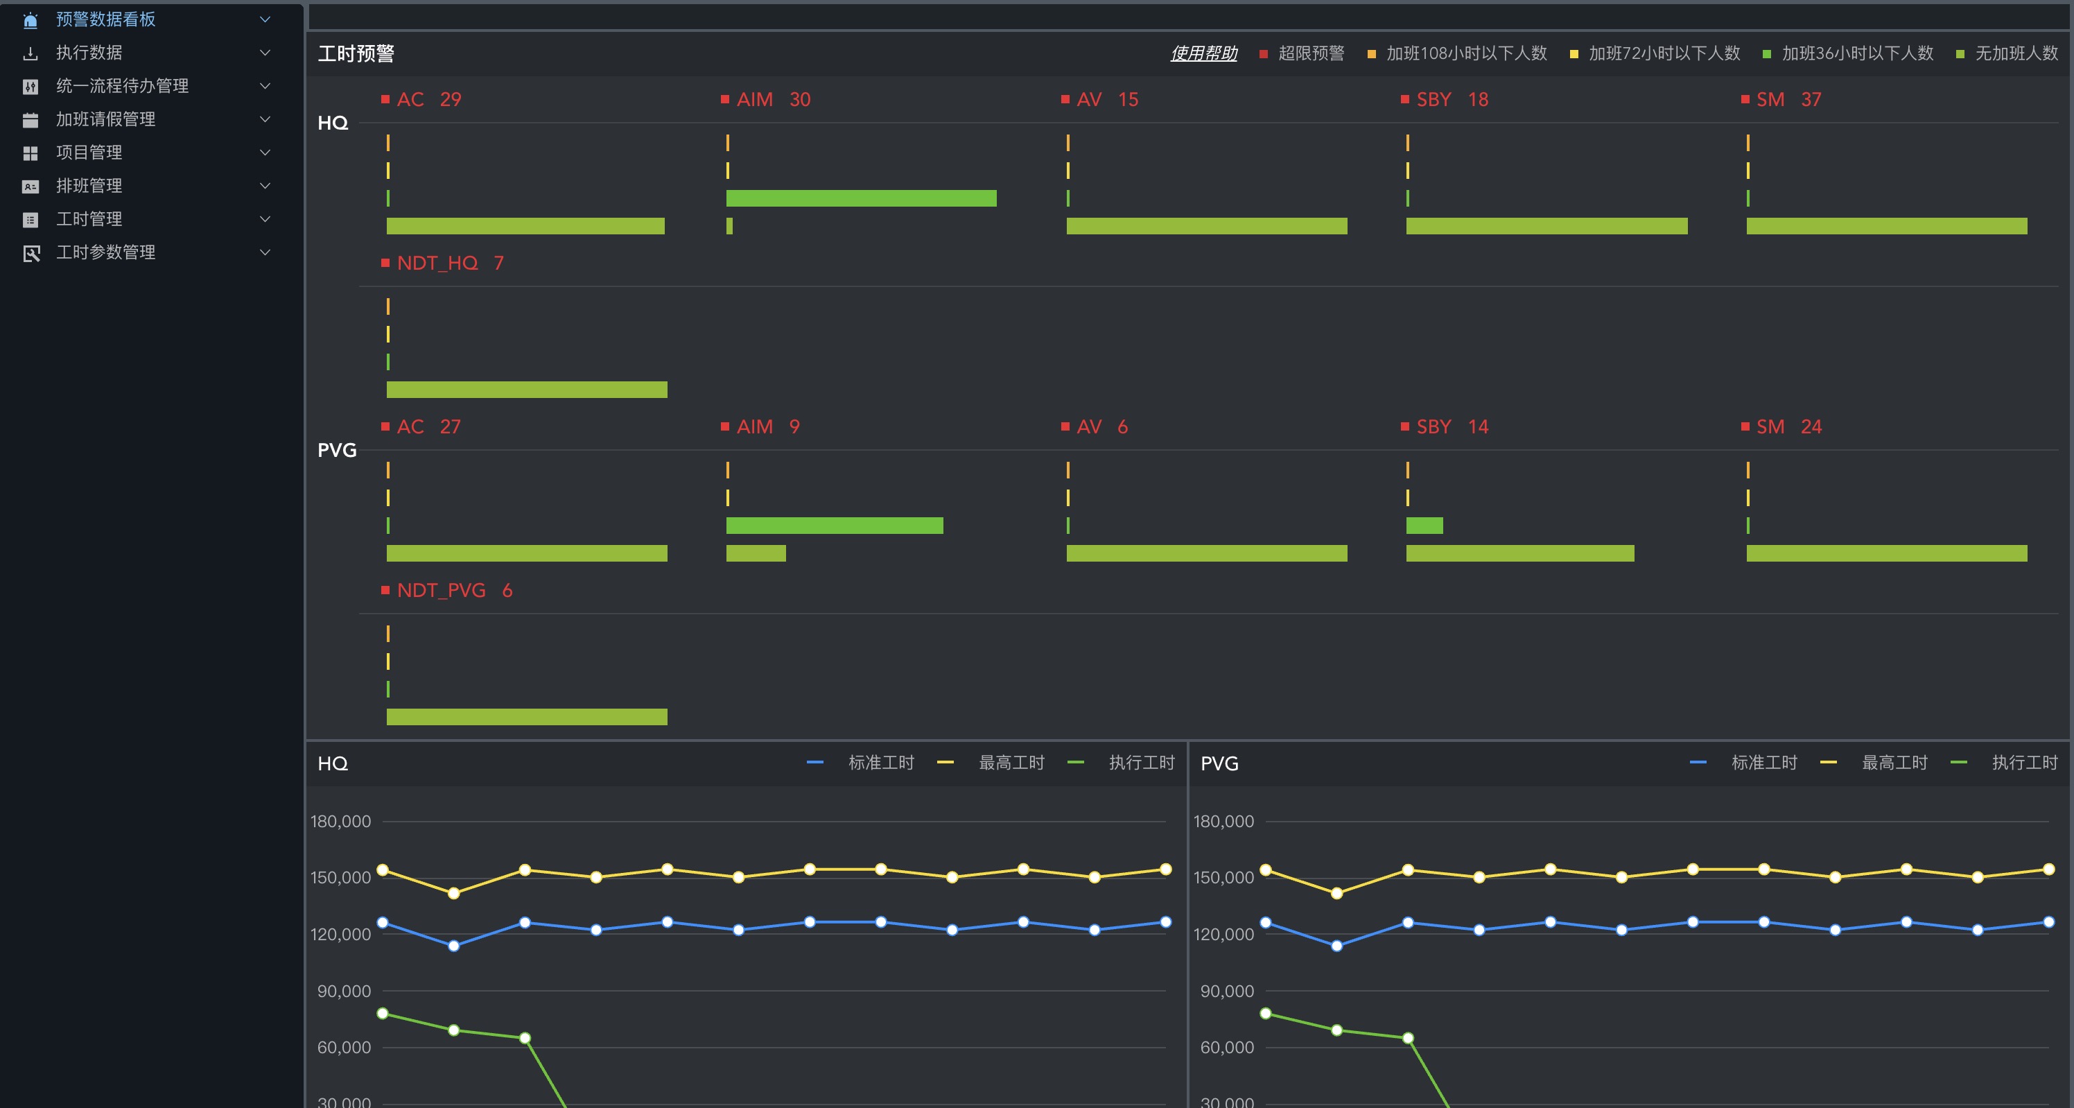Click the grid icon beside 项目管理
The width and height of the screenshot is (2074, 1108).
[x=31, y=153]
